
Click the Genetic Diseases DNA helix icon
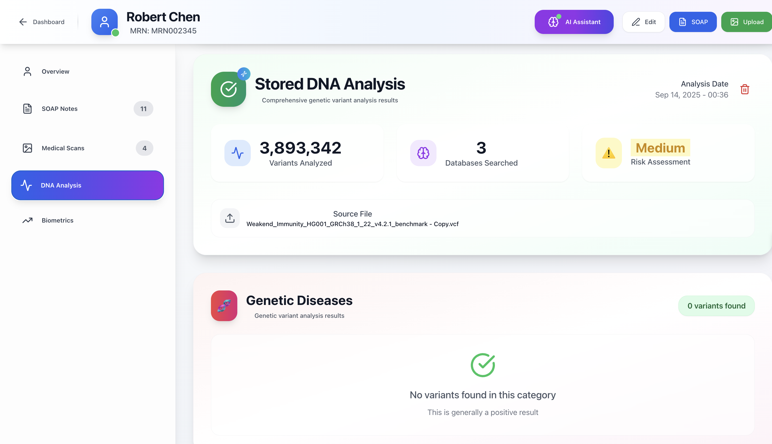224,305
